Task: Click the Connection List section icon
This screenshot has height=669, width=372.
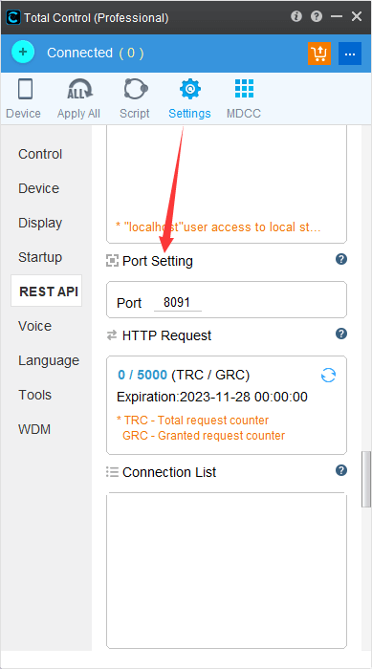Action: (112, 472)
